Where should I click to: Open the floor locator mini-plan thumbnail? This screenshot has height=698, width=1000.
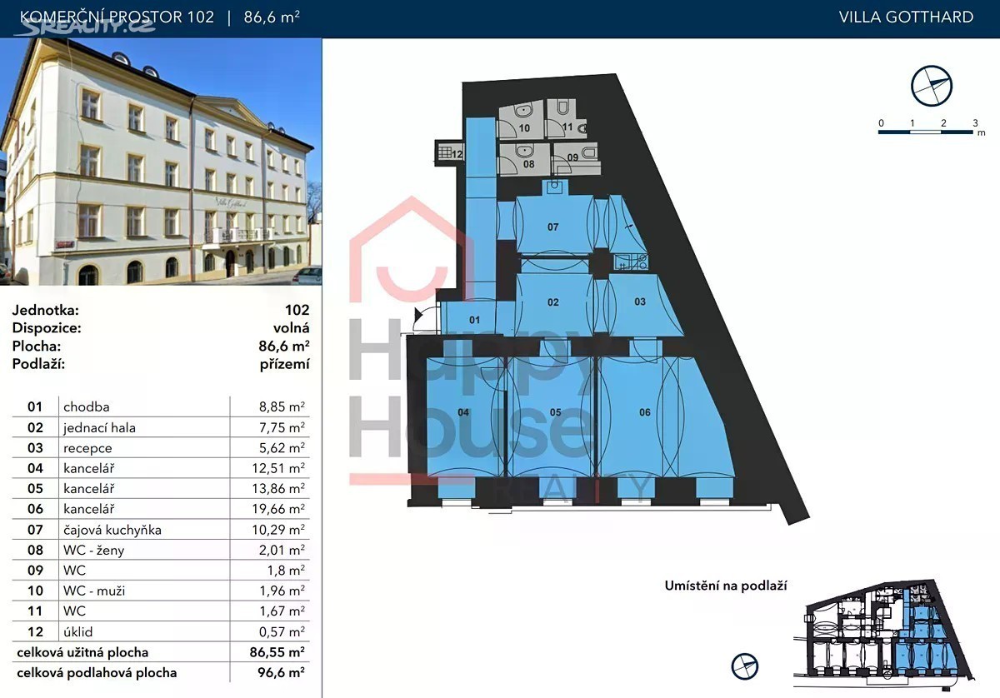coord(884,636)
